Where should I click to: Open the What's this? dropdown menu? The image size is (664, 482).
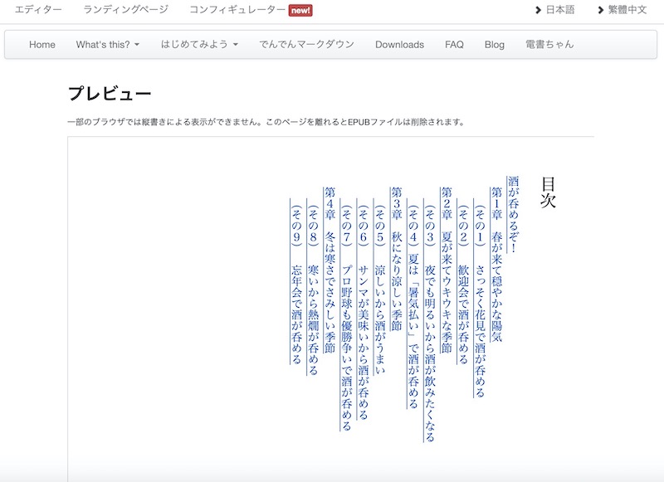point(107,45)
